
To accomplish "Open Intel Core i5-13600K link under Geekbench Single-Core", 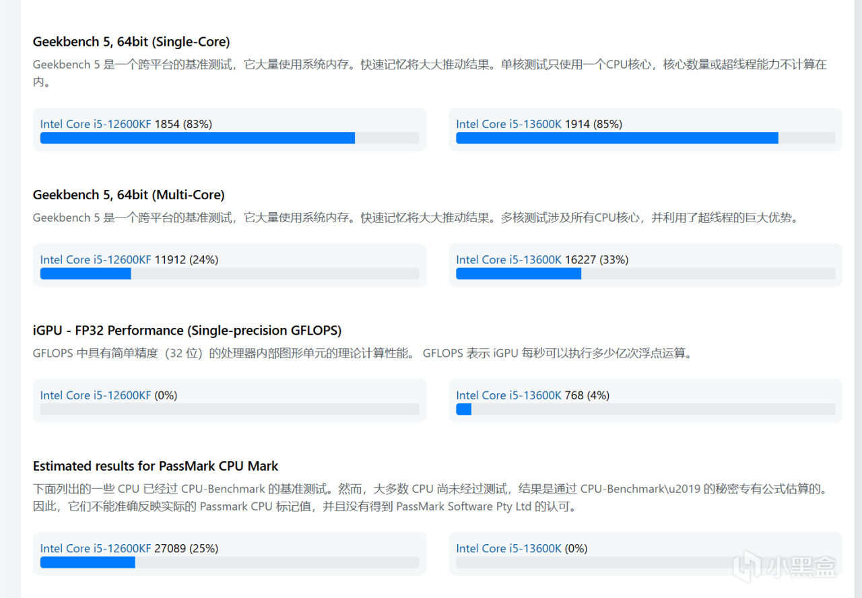I will click(508, 124).
